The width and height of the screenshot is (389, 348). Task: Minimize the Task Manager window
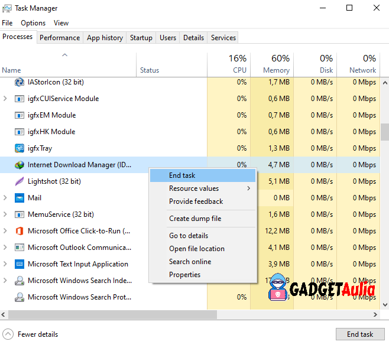coord(323,8)
